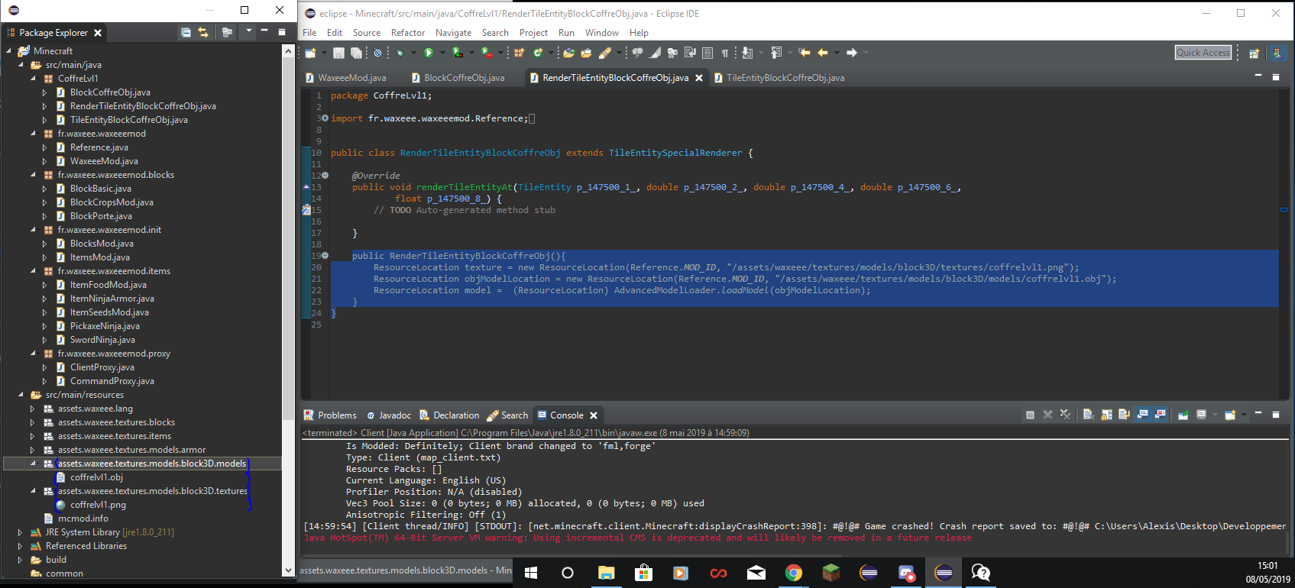This screenshot has width=1295, height=588.
Task: Open the Run button dropdown arrow
Action: click(x=442, y=53)
